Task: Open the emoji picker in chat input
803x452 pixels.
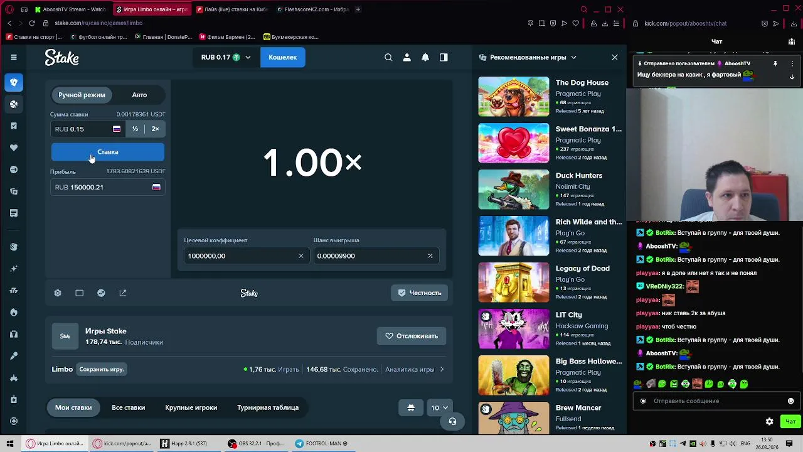Action: 790,401
